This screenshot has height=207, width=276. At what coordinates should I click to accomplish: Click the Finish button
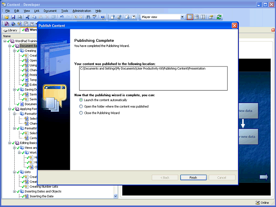pyautogui.click(x=193, y=178)
